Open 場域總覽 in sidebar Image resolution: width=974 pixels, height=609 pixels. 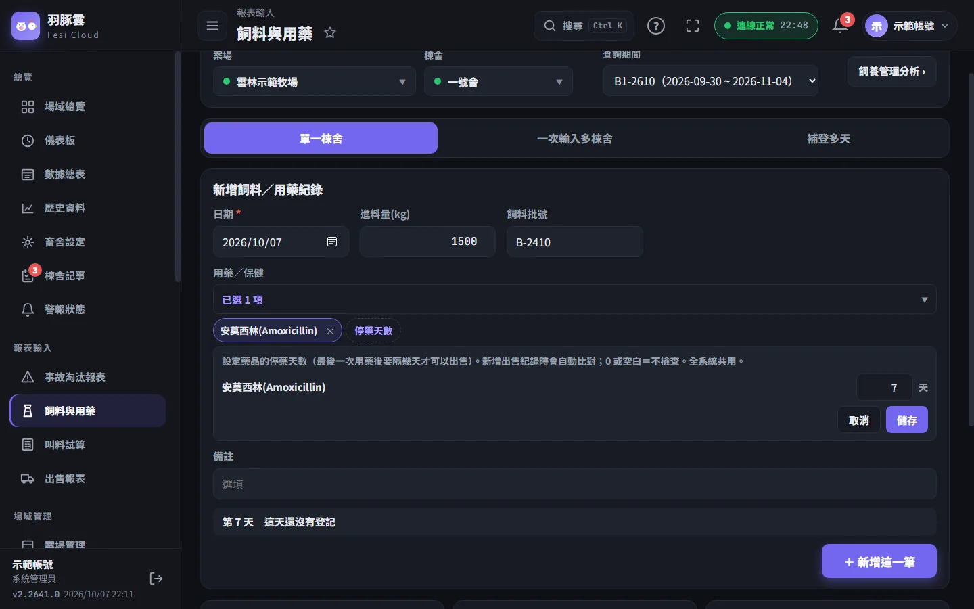click(x=88, y=106)
